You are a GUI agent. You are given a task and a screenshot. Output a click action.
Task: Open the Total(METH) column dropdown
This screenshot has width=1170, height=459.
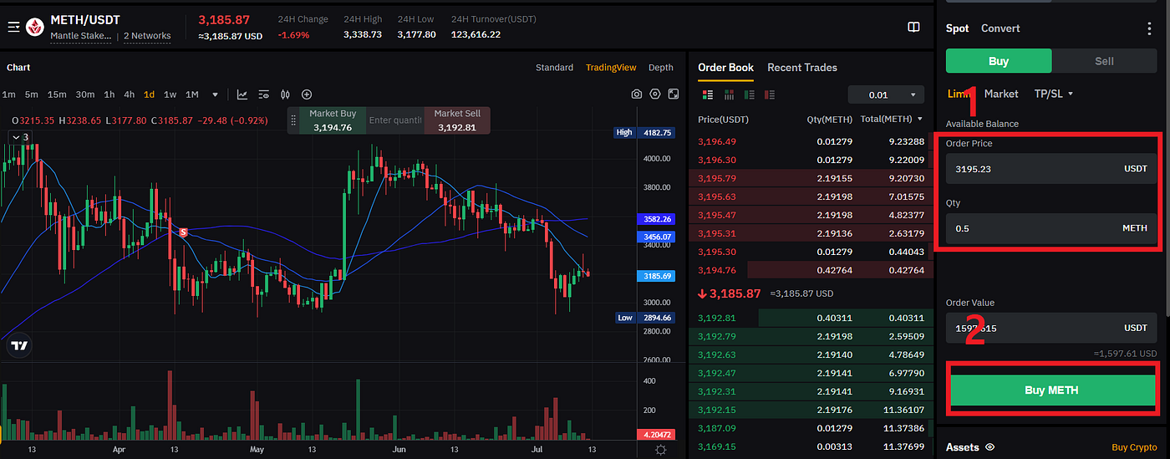coord(920,119)
